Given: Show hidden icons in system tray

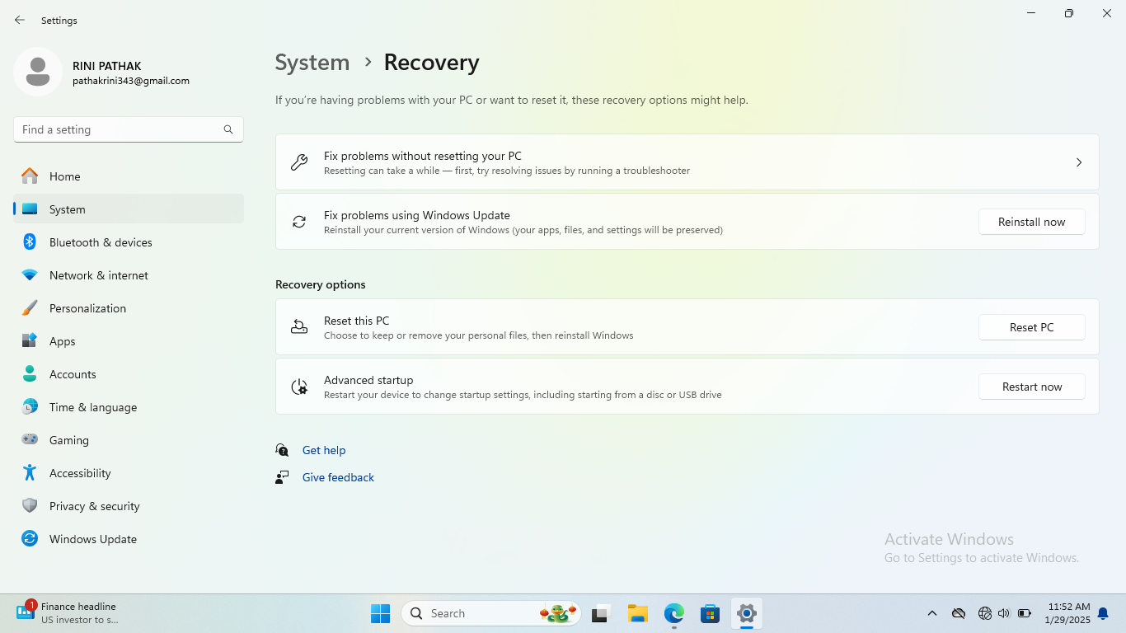Looking at the screenshot, I should click(x=932, y=613).
